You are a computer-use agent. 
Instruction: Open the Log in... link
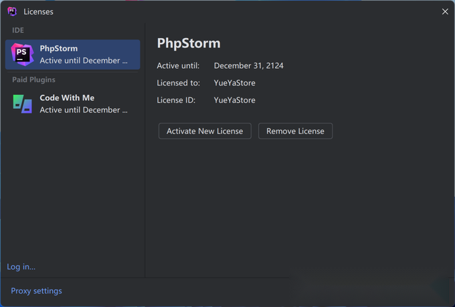pos(21,267)
